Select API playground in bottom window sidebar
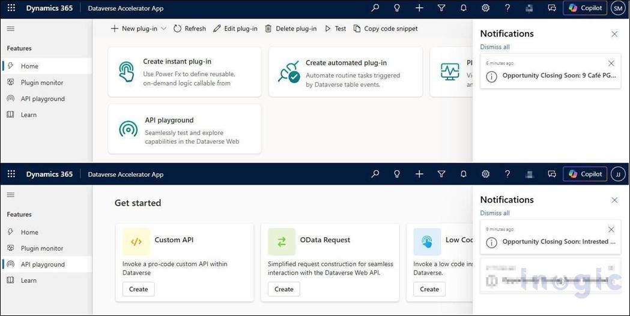 (x=46, y=264)
